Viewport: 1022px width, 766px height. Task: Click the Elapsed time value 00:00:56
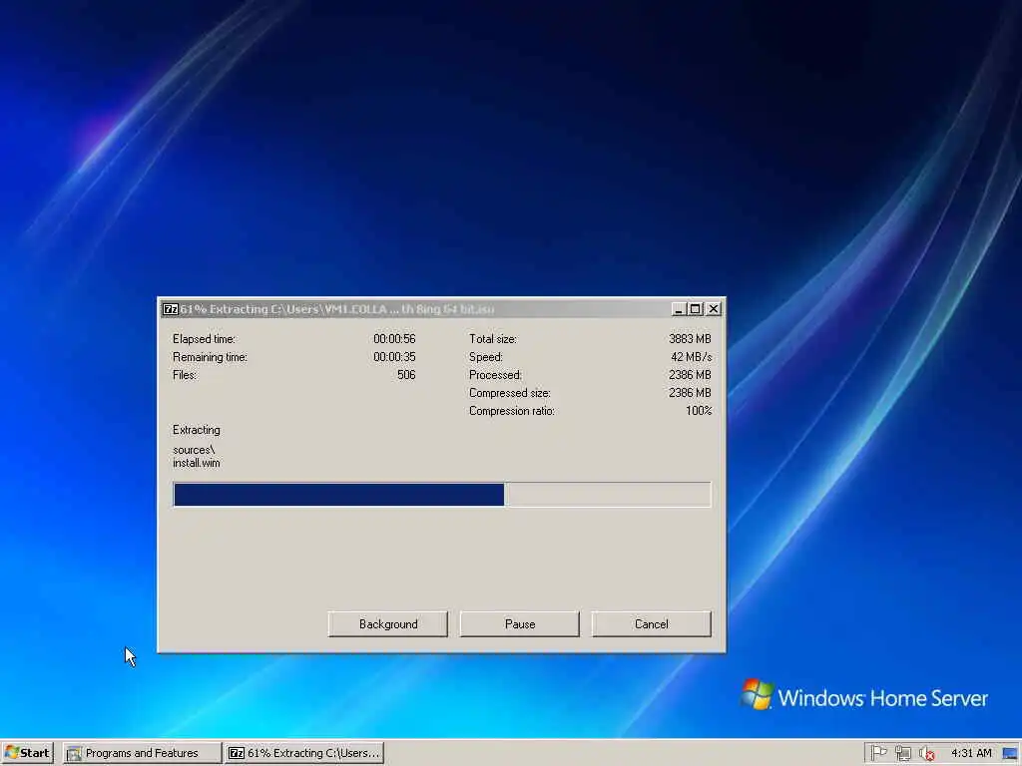(394, 339)
